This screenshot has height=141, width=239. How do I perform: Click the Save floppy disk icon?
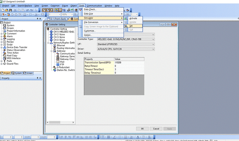coord(10,10)
